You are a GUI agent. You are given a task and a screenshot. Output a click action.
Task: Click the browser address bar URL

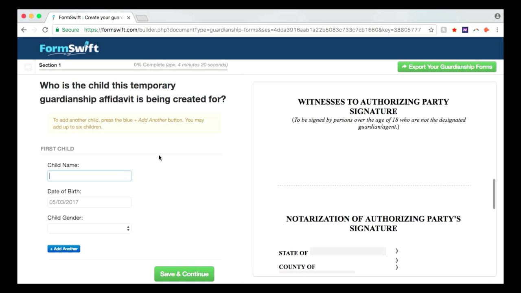pyautogui.click(x=252, y=30)
